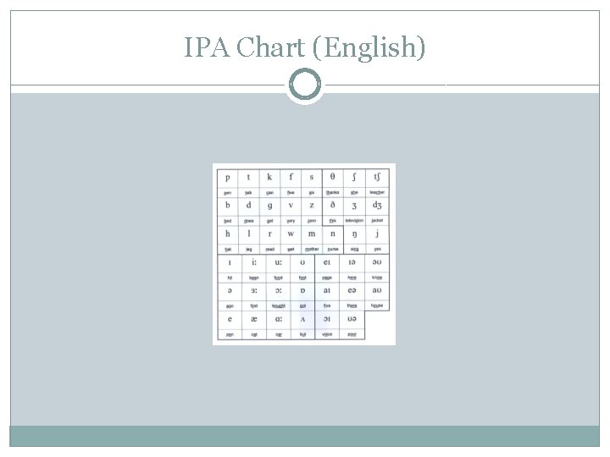Viewport: 610px width, 457px height.
Task: Click the "dʒ" symbol above "jacket"
Action: [x=376, y=206]
